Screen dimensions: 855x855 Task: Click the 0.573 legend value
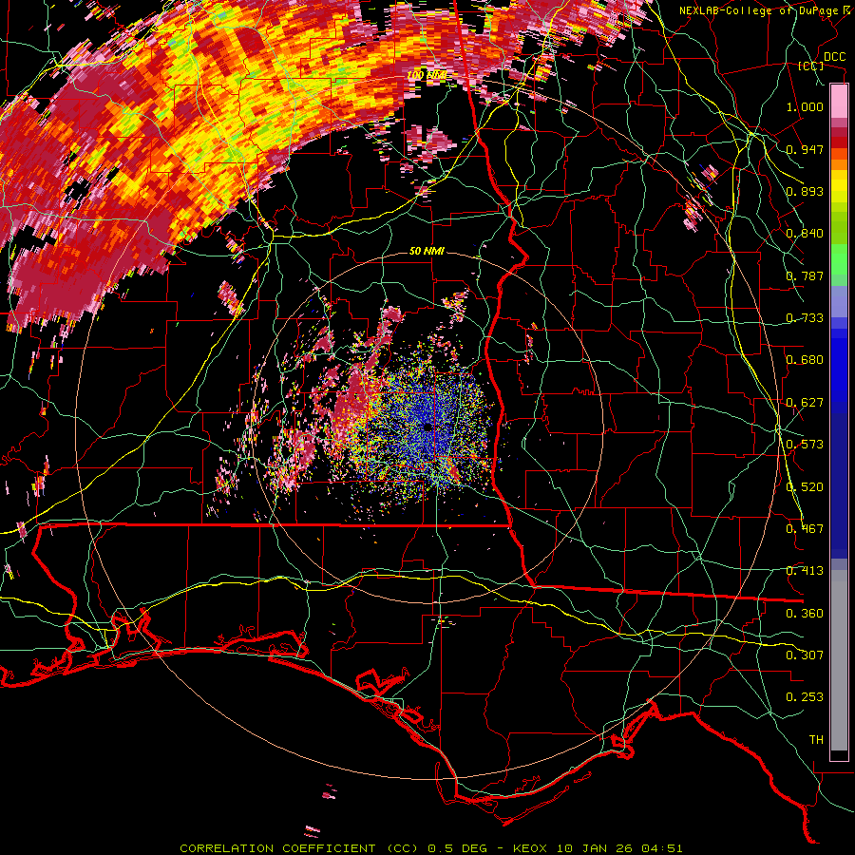pos(805,445)
